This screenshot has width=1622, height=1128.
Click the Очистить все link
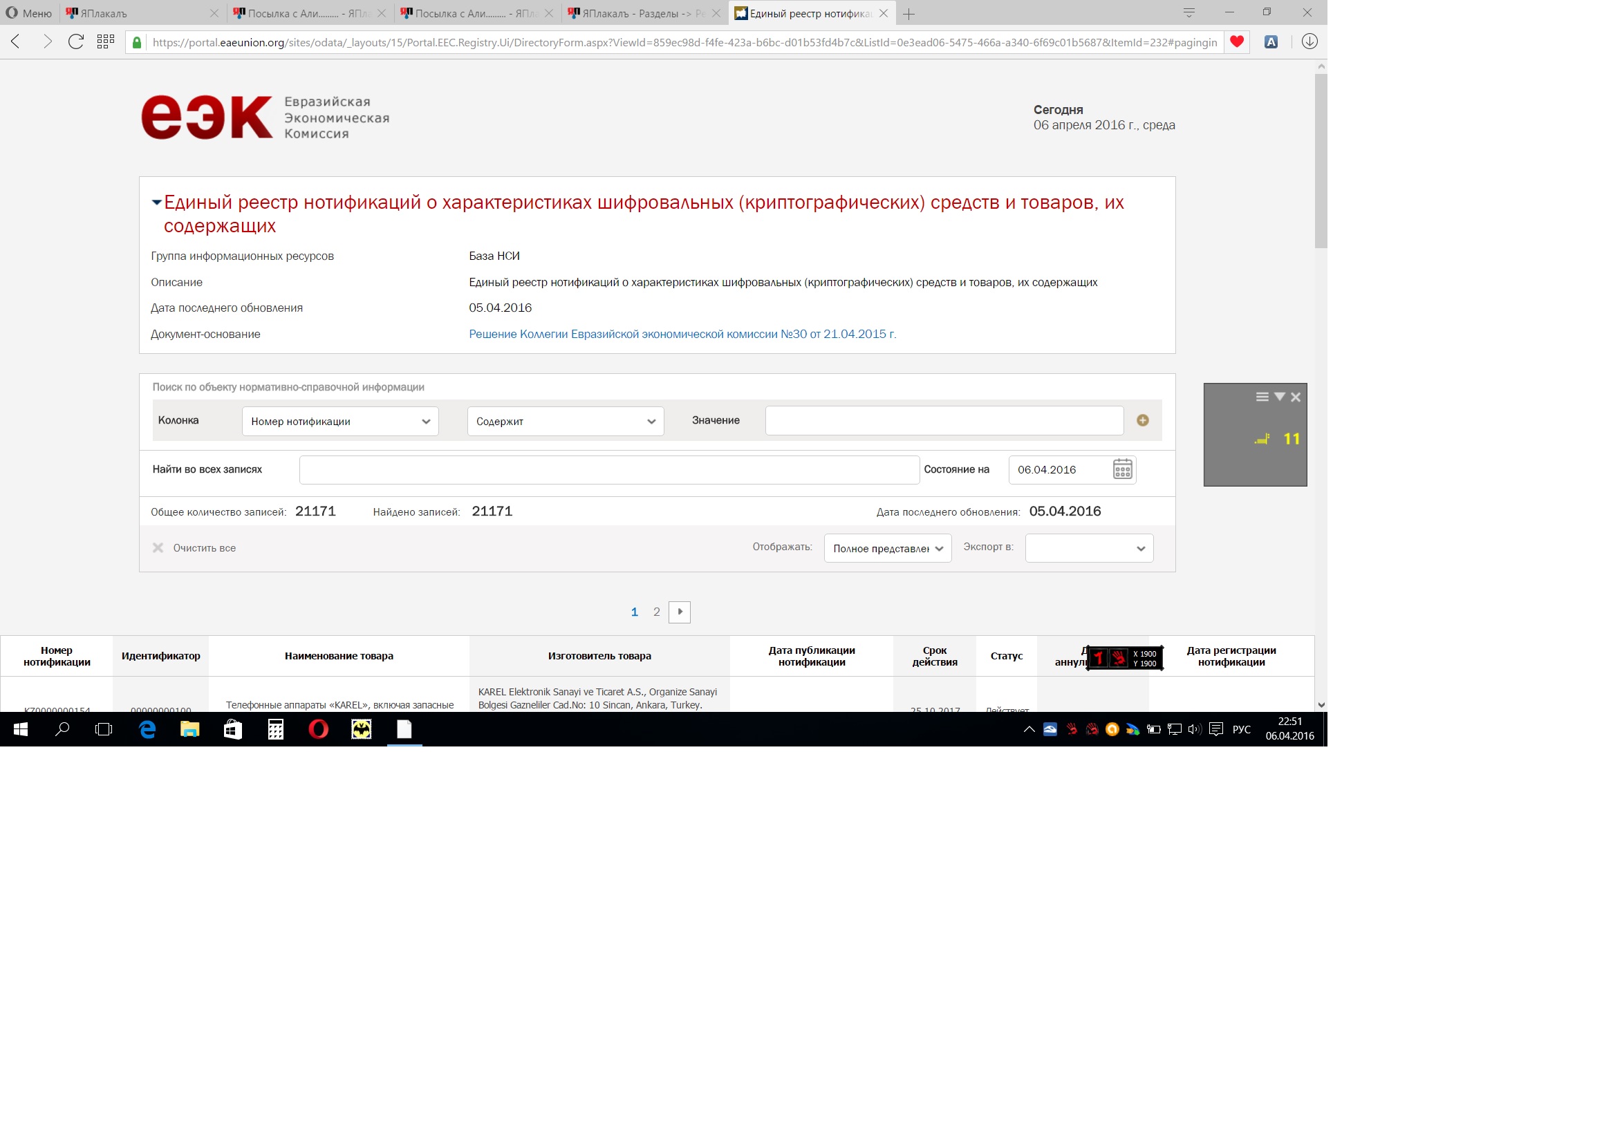click(x=204, y=548)
